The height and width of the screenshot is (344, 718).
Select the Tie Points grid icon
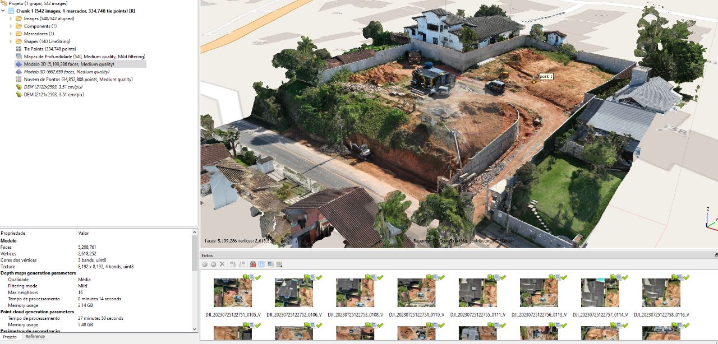click(x=19, y=49)
